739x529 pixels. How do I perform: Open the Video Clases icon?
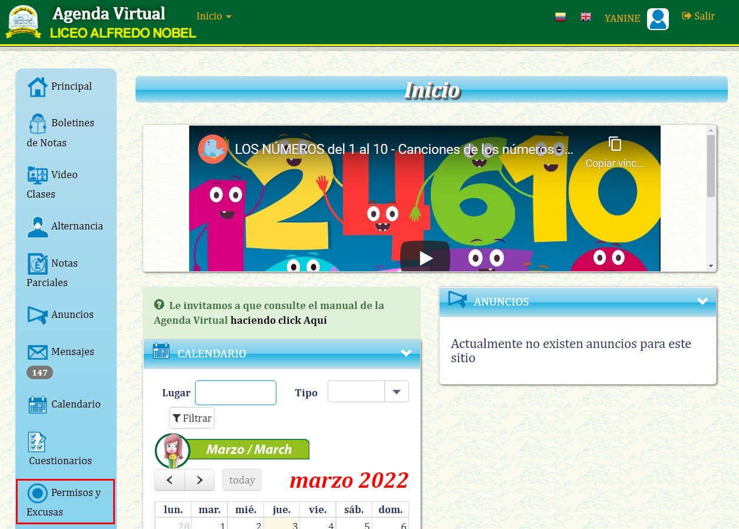point(38,175)
